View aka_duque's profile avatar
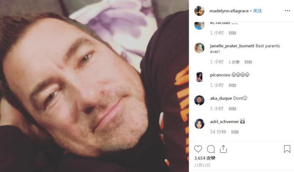The image size is (294, 172). point(199,100)
